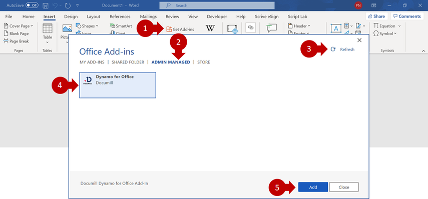Click the Online Video icon
Screen dimensions: 428x199
coord(232,29)
